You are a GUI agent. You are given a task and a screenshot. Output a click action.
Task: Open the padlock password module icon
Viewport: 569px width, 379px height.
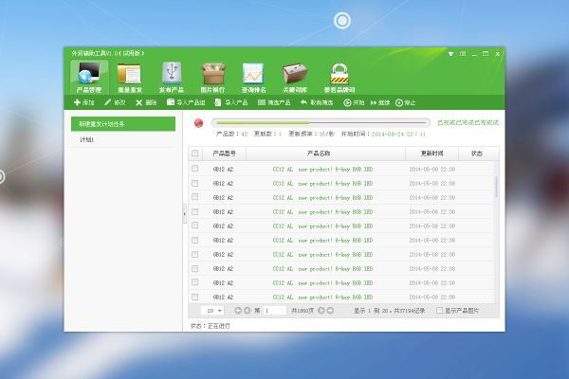[340, 73]
